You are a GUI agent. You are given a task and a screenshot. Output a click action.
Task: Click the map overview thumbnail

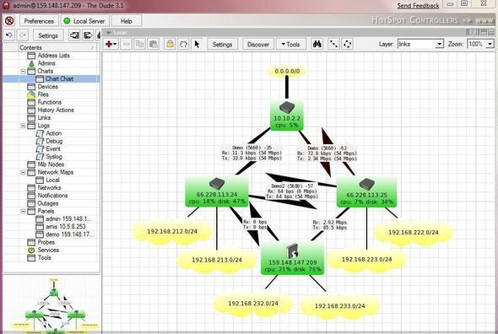[x=51, y=304]
